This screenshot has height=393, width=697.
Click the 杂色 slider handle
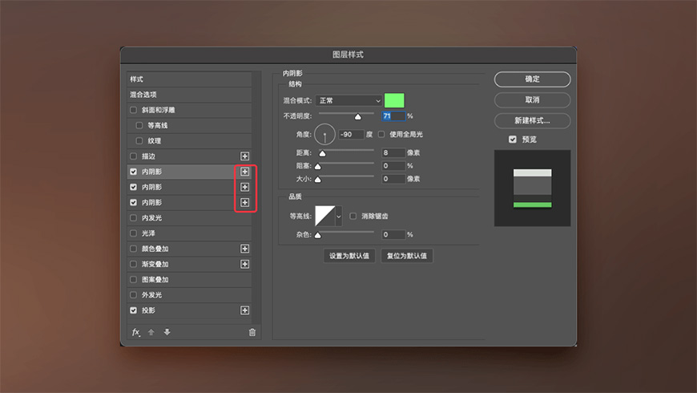tap(318, 236)
